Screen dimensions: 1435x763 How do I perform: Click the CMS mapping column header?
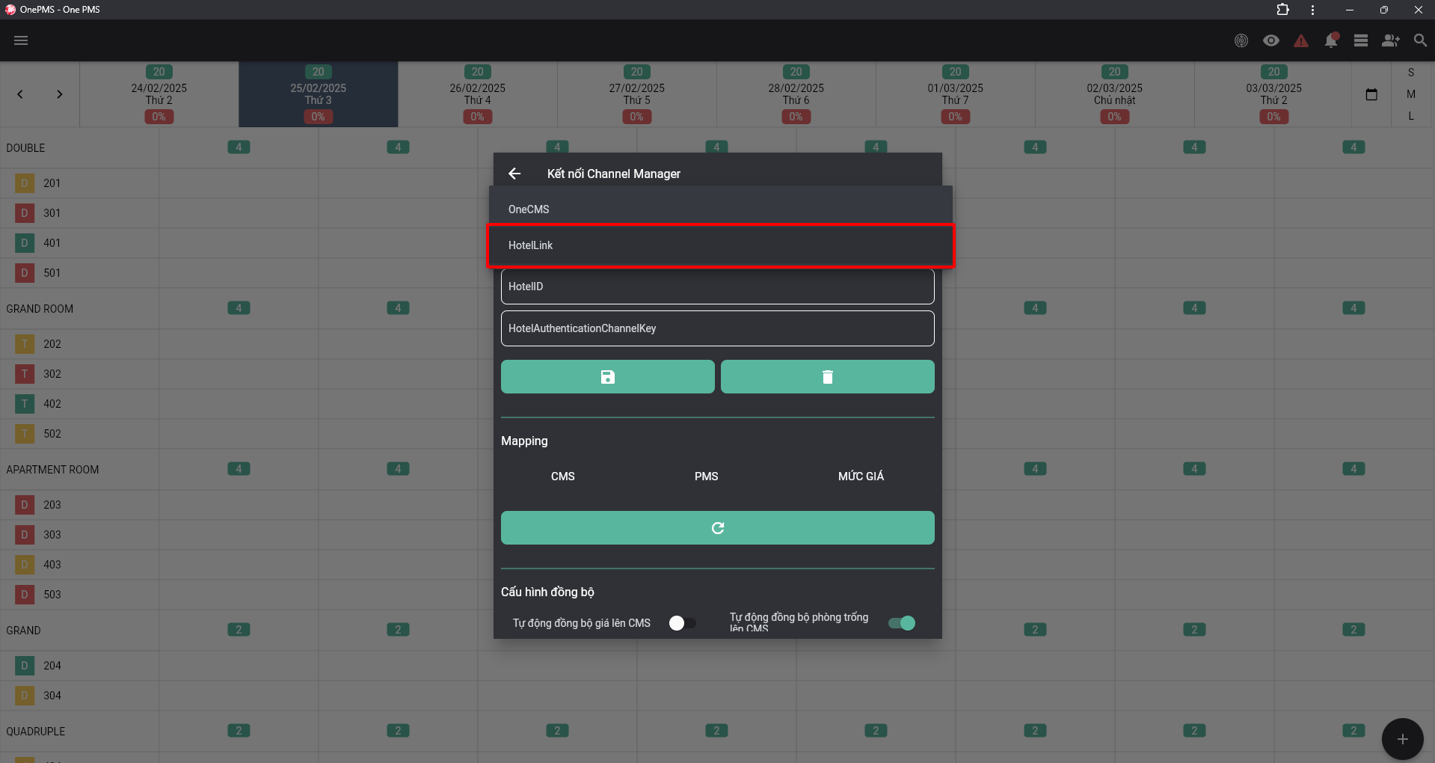[x=563, y=477]
